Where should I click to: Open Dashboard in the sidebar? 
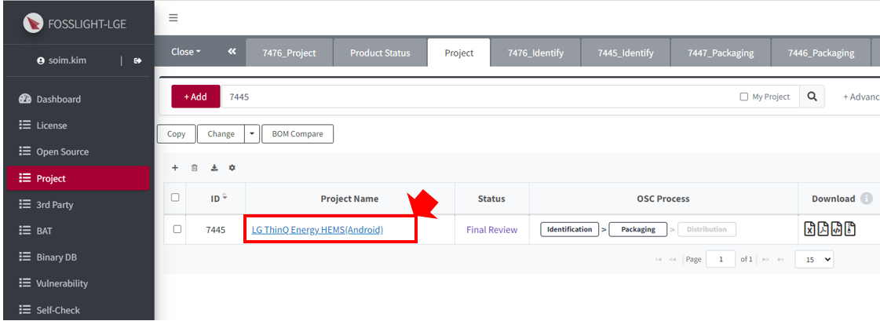78,100
